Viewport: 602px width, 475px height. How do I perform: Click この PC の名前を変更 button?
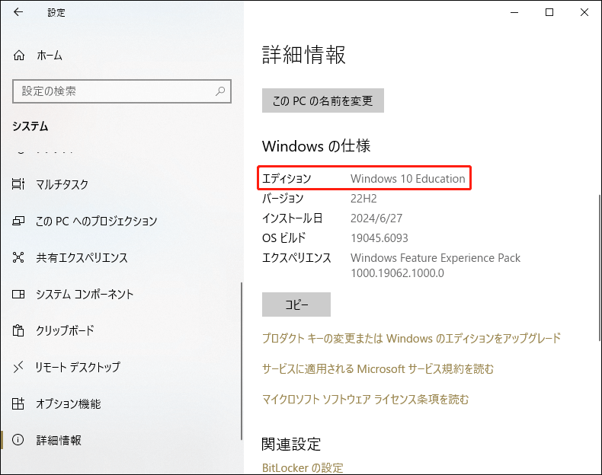(323, 100)
